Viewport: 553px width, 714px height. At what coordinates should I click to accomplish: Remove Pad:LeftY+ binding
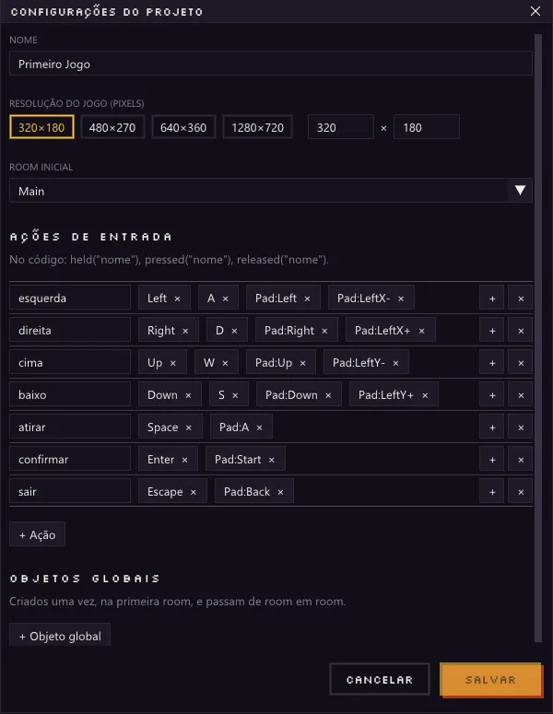click(x=425, y=396)
